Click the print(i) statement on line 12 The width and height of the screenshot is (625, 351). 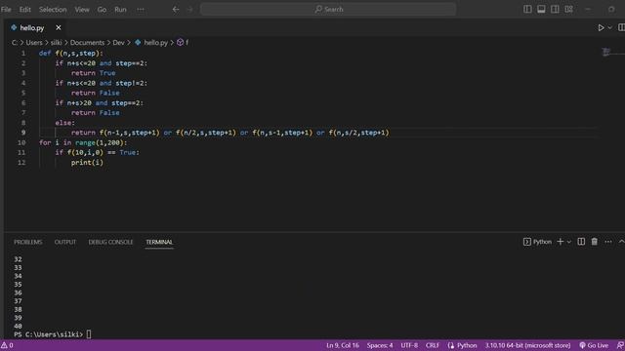click(x=87, y=163)
